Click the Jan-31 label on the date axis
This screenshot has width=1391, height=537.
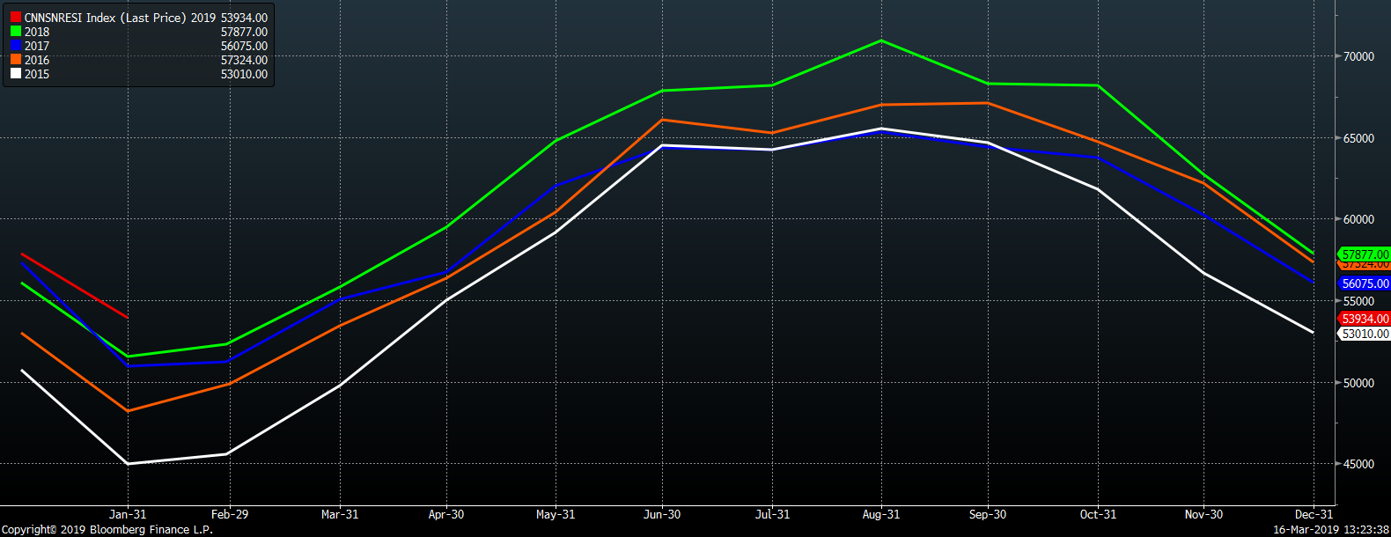point(128,514)
